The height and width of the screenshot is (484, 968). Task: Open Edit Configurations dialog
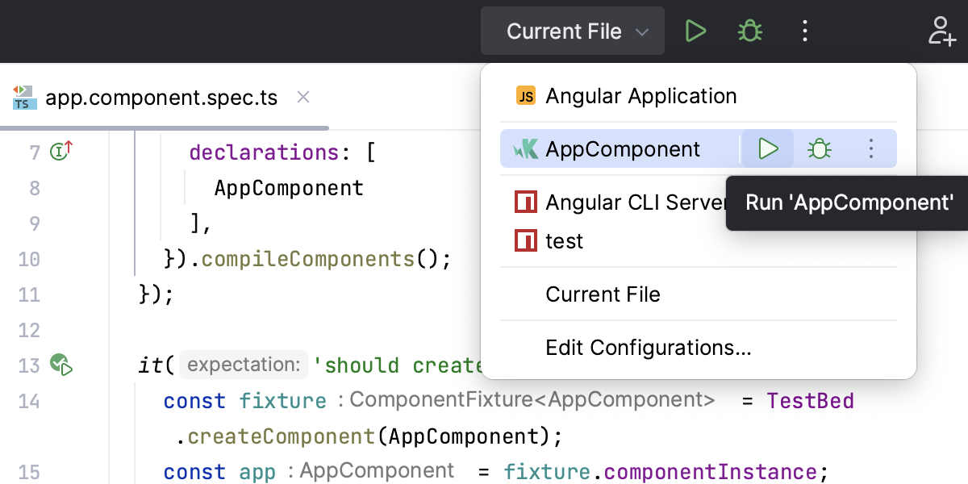pyautogui.click(x=648, y=348)
